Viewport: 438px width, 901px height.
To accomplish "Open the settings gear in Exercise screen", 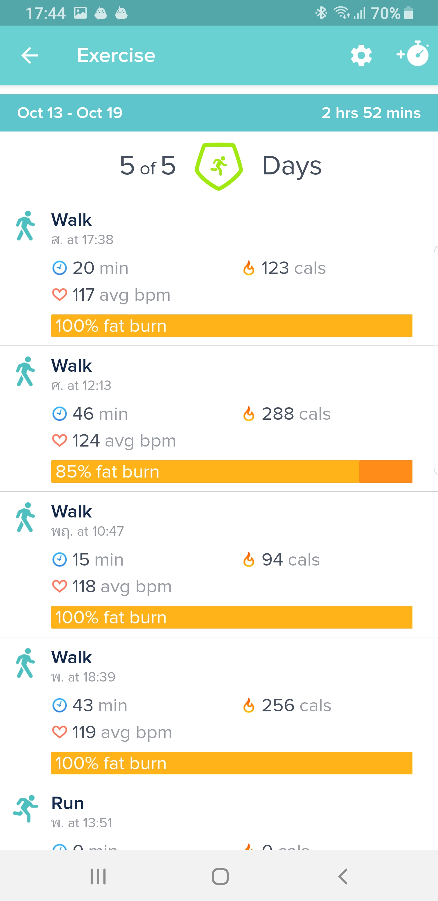I will (x=361, y=55).
